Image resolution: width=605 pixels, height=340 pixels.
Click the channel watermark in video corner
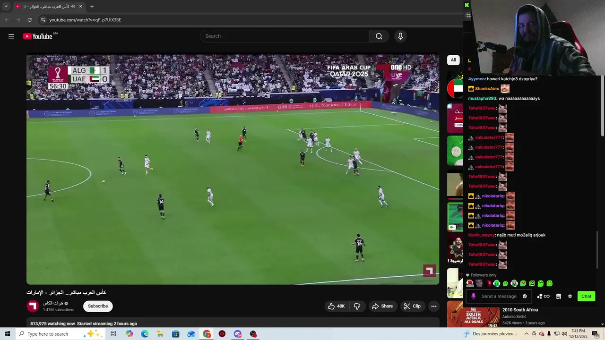point(429,271)
